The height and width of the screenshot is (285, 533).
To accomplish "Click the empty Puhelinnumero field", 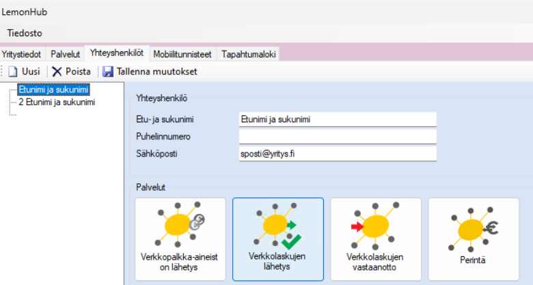I will click(337, 137).
